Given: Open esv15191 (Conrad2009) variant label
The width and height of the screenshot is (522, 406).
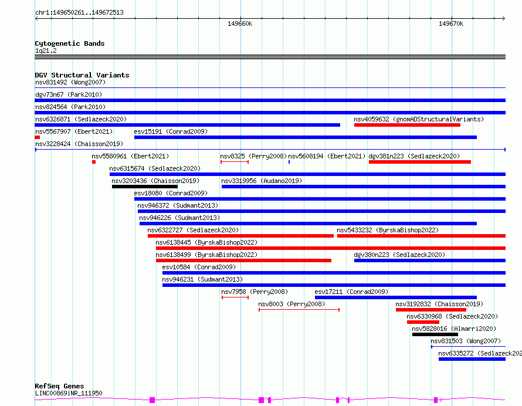Looking at the screenshot, I should [x=171, y=131].
